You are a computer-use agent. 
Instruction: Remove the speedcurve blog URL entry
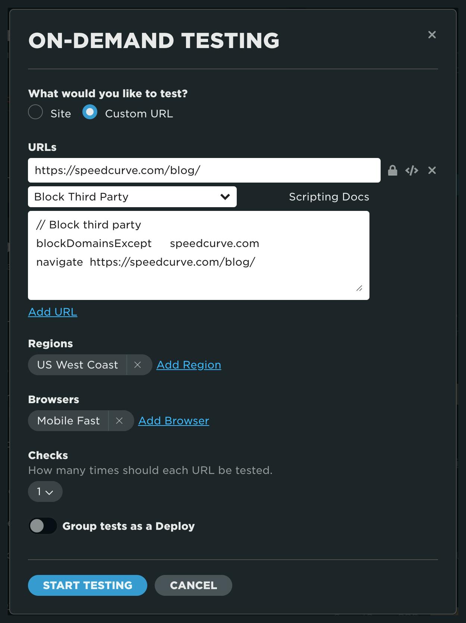coord(432,170)
